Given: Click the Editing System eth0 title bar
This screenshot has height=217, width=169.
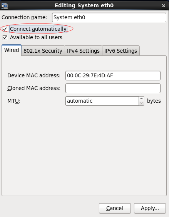Looking at the screenshot, I should (84, 5).
